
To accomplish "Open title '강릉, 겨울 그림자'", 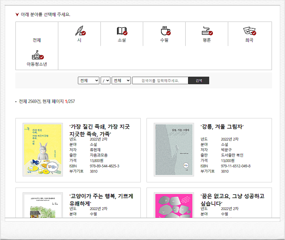I will [222, 127].
